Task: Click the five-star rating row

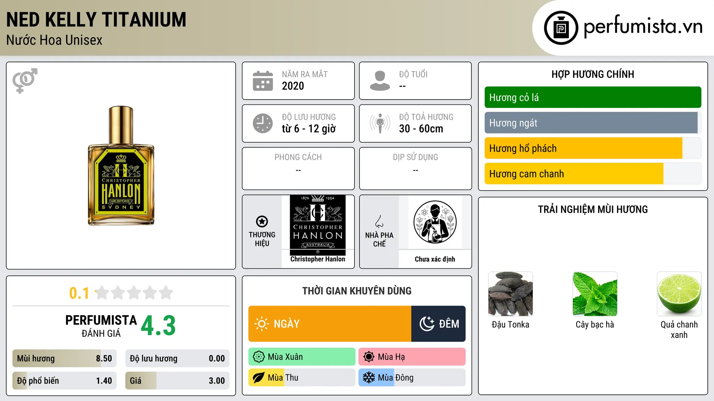Action: (134, 293)
